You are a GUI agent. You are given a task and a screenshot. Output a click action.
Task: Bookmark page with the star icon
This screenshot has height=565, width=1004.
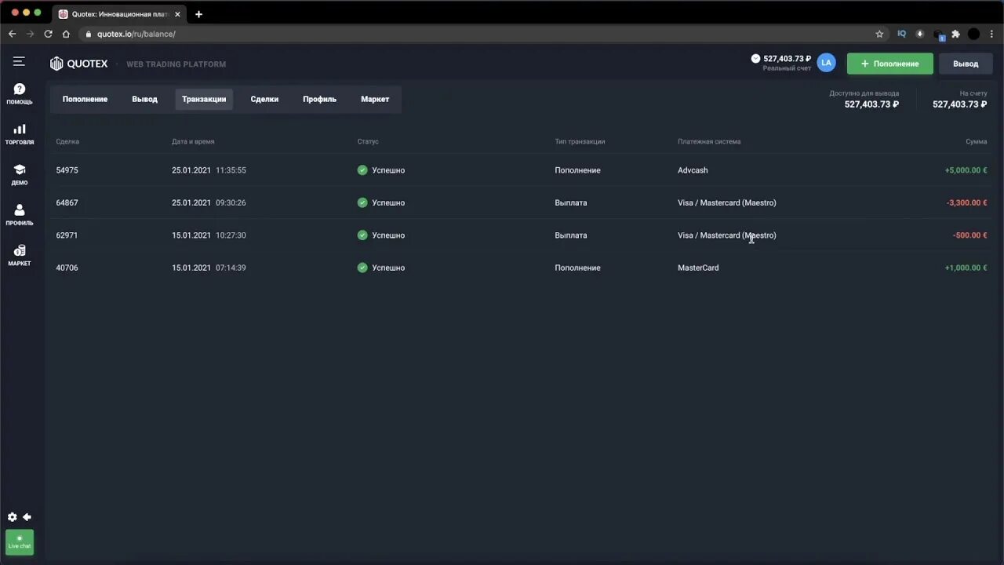tap(879, 34)
